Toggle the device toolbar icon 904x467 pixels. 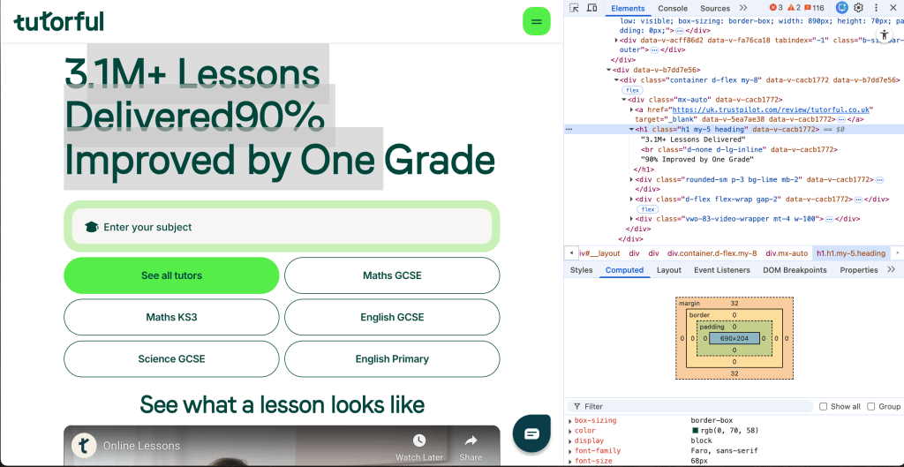(592, 8)
